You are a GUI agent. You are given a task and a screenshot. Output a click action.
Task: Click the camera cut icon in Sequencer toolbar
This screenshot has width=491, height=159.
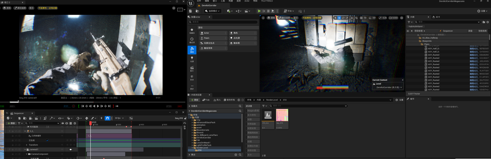coord(30,118)
